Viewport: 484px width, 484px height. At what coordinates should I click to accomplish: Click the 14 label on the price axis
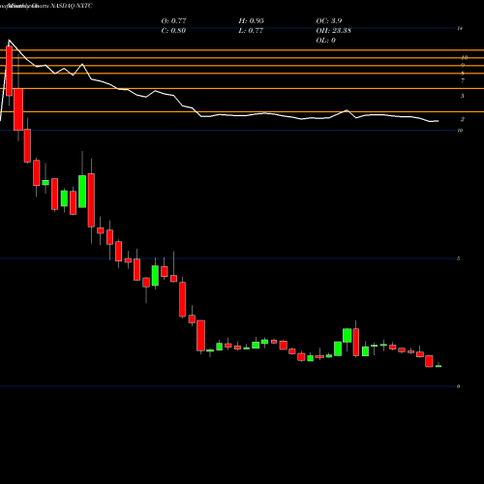(x=460, y=28)
